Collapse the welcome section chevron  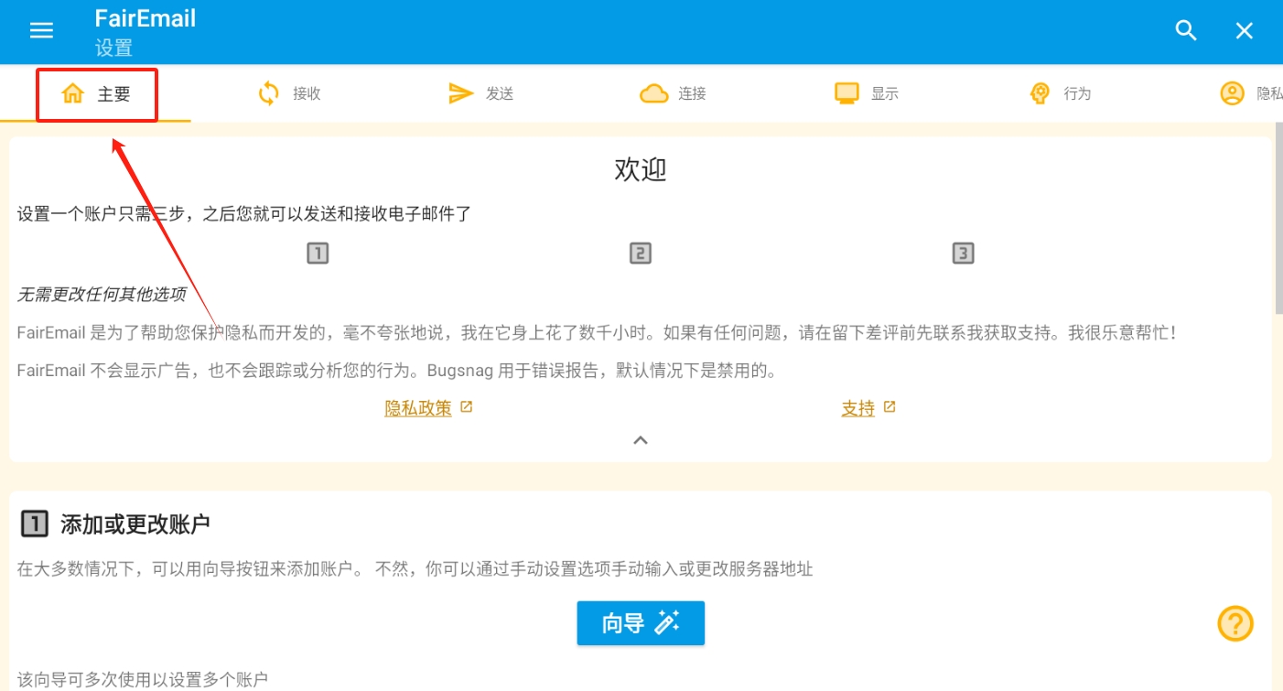(x=641, y=440)
